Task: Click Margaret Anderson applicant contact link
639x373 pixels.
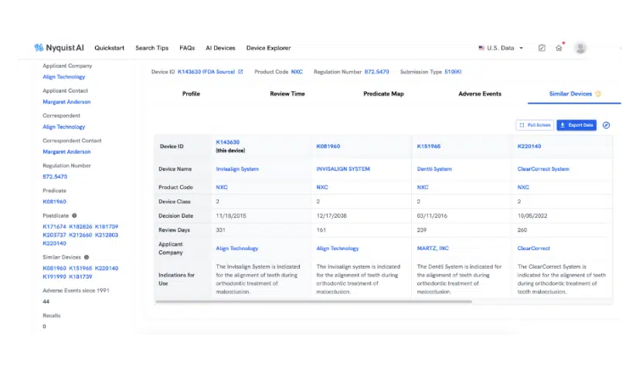Action: pyautogui.click(x=66, y=102)
